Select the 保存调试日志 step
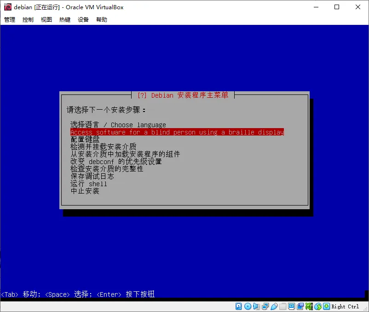This screenshot has width=369, height=312. point(92,176)
